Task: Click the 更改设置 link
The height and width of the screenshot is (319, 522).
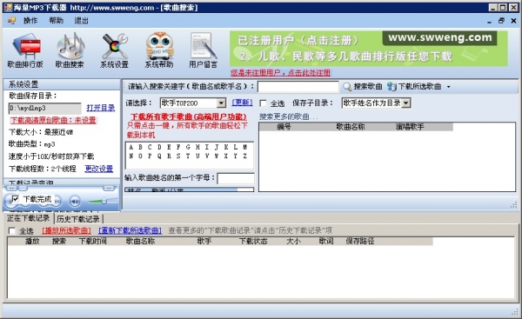Action: point(99,169)
